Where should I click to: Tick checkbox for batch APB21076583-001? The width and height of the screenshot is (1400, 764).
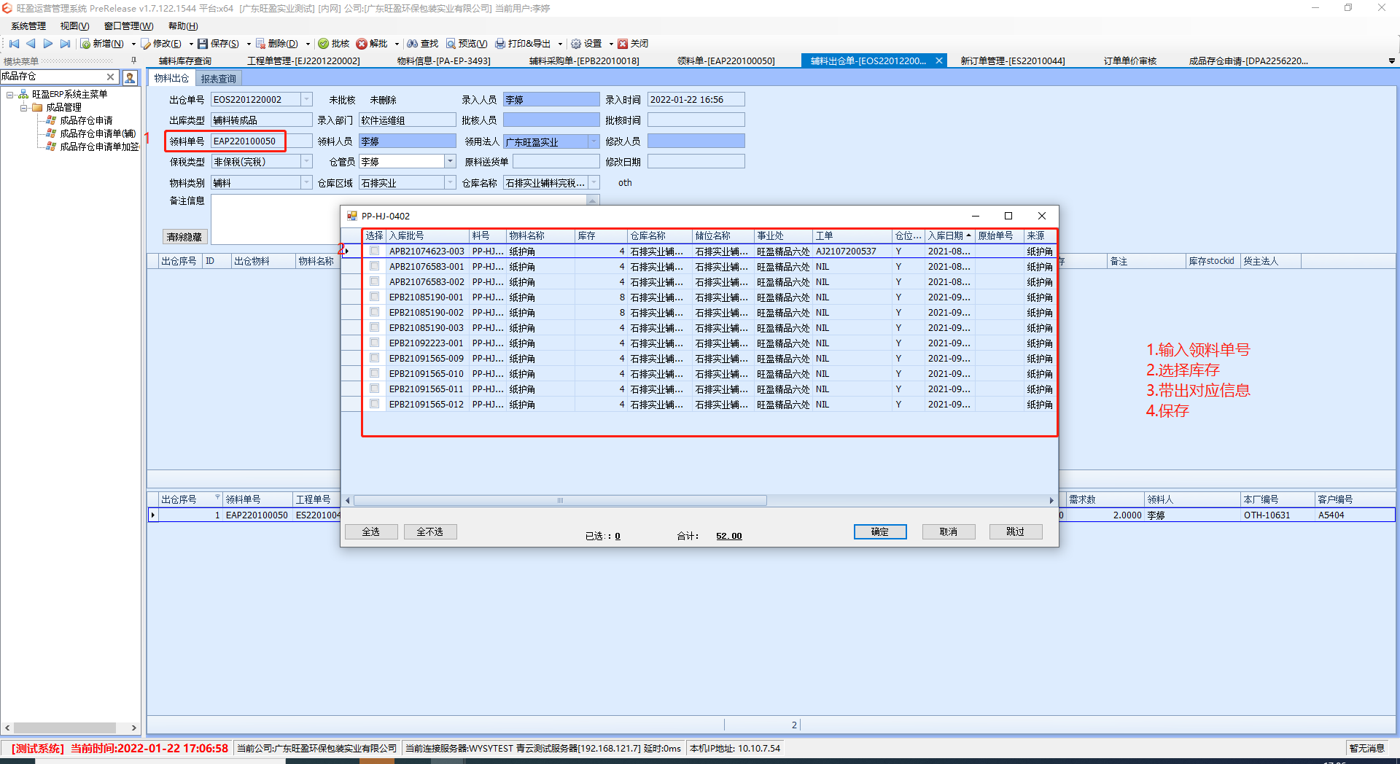[375, 266]
